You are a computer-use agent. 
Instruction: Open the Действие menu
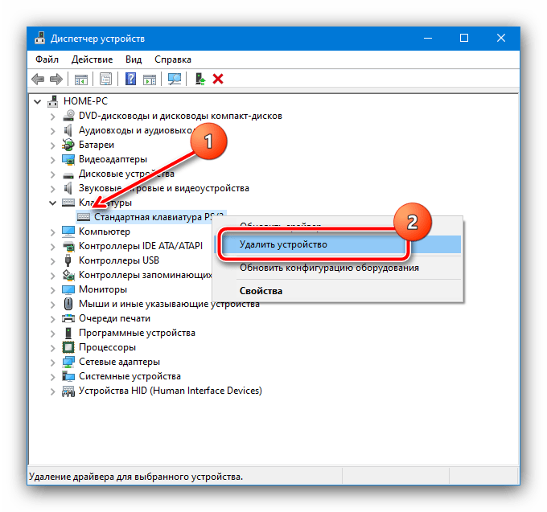point(92,59)
